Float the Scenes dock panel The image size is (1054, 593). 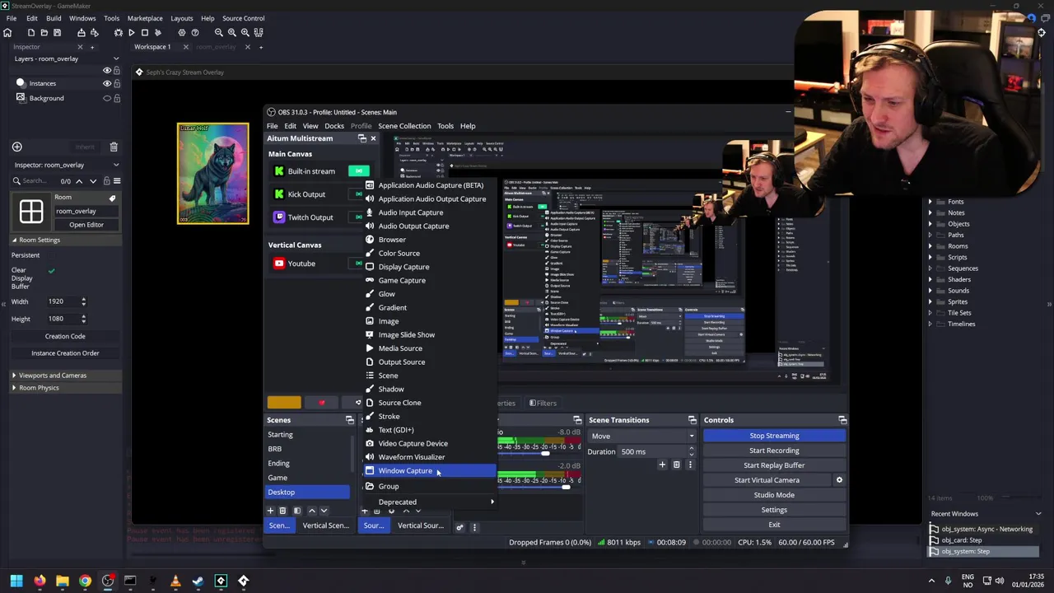click(x=349, y=420)
